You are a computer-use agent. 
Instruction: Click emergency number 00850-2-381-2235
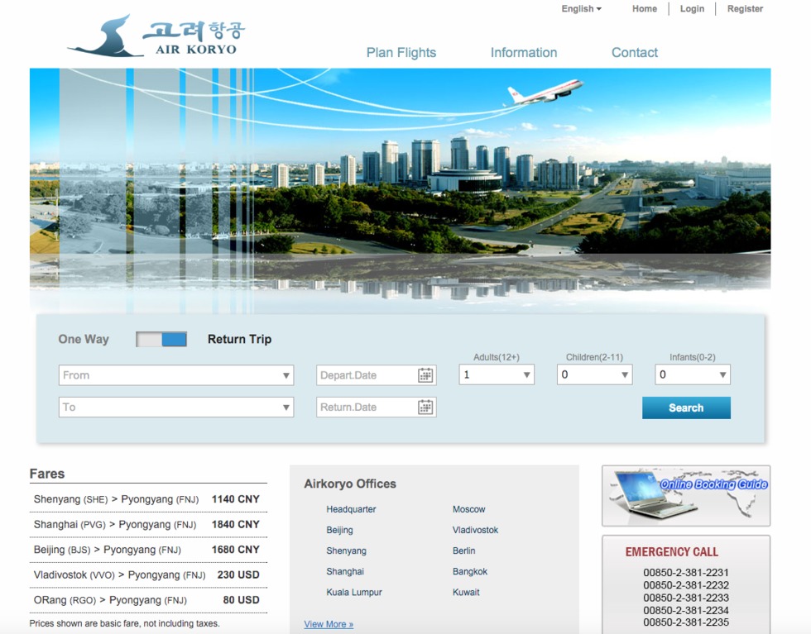pos(686,622)
